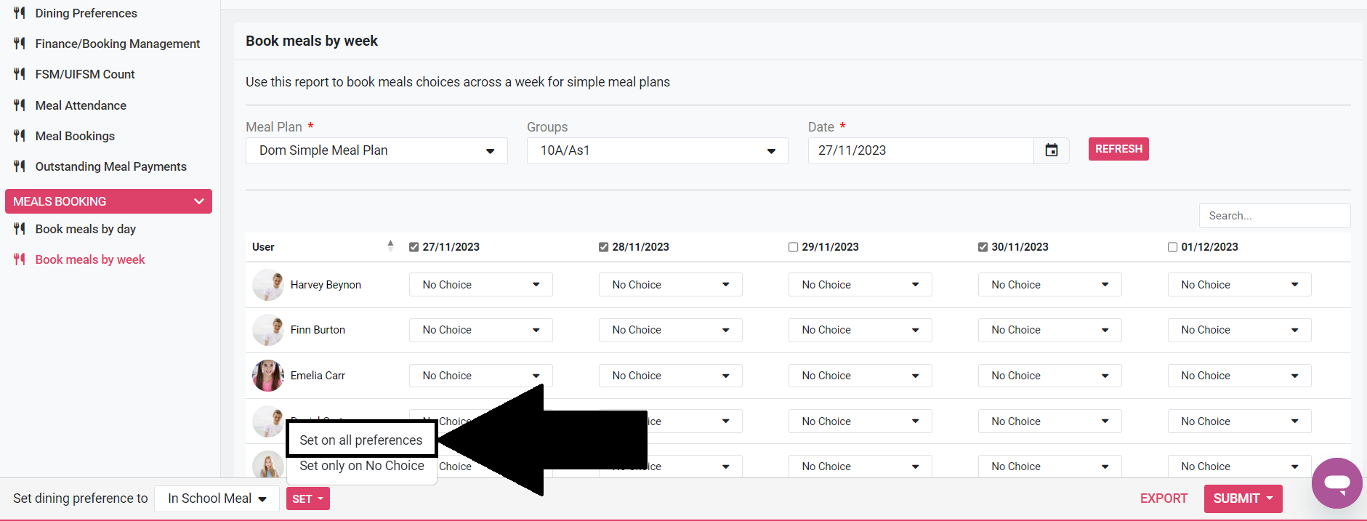Enable the 29/11/2023 column checkbox
Image resolution: width=1367 pixels, height=521 pixels.
coord(794,247)
